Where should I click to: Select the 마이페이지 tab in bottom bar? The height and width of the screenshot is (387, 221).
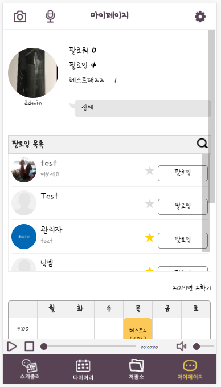[x=190, y=369]
